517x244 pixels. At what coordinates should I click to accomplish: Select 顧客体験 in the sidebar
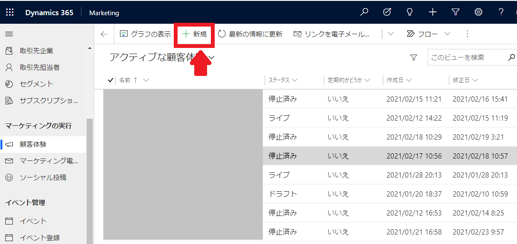tap(33, 144)
